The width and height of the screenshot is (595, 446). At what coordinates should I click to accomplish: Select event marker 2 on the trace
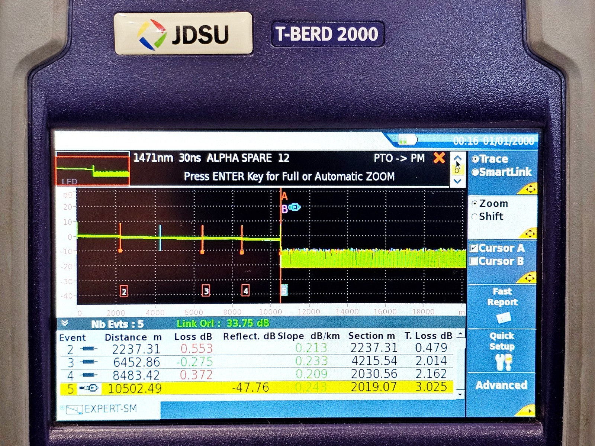[124, 291]
